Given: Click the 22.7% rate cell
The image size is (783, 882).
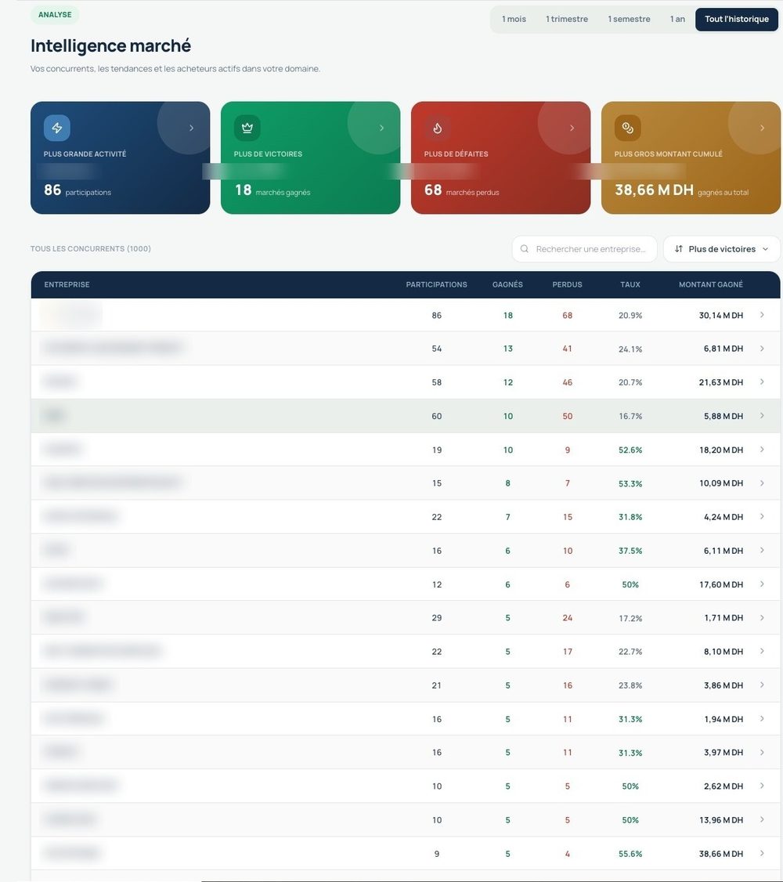Looking at the screenshot, I should pos(630,652).
